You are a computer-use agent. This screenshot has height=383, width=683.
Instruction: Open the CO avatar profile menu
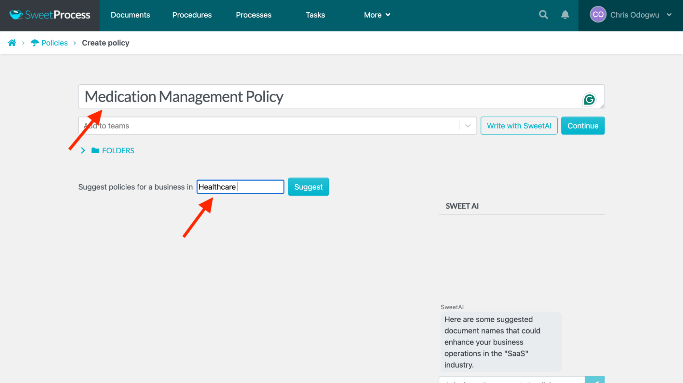tap(597, 15)
